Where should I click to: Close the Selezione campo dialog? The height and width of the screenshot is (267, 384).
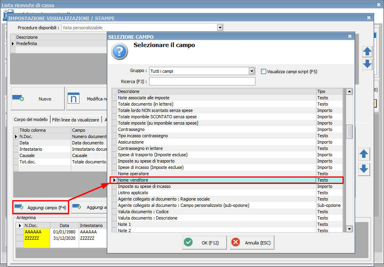[350, 36]
